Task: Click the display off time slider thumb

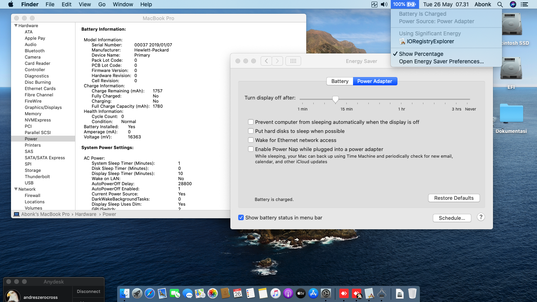Action: [335, 100]
